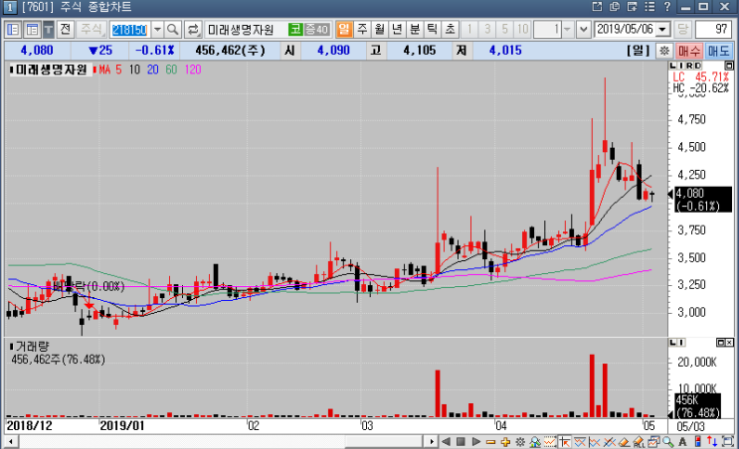The width and height of the screenshot is (739, 449).
Task: Click the list menu icon in title bar
Action: [649, 7]
